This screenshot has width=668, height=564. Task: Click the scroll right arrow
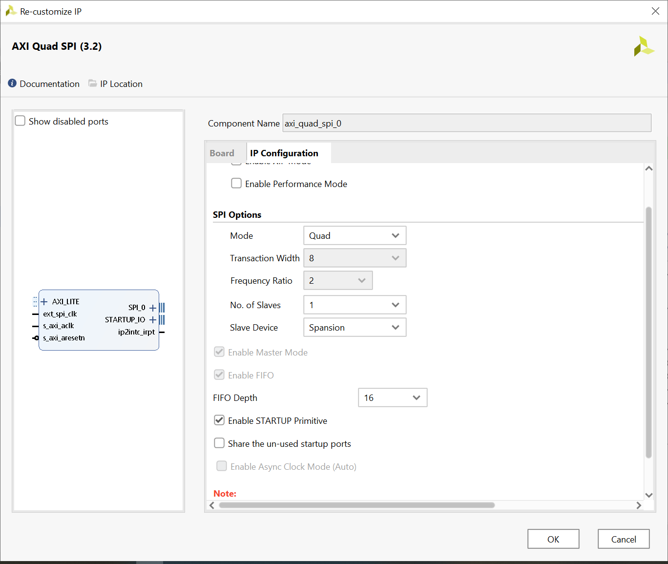coord(639,505)
